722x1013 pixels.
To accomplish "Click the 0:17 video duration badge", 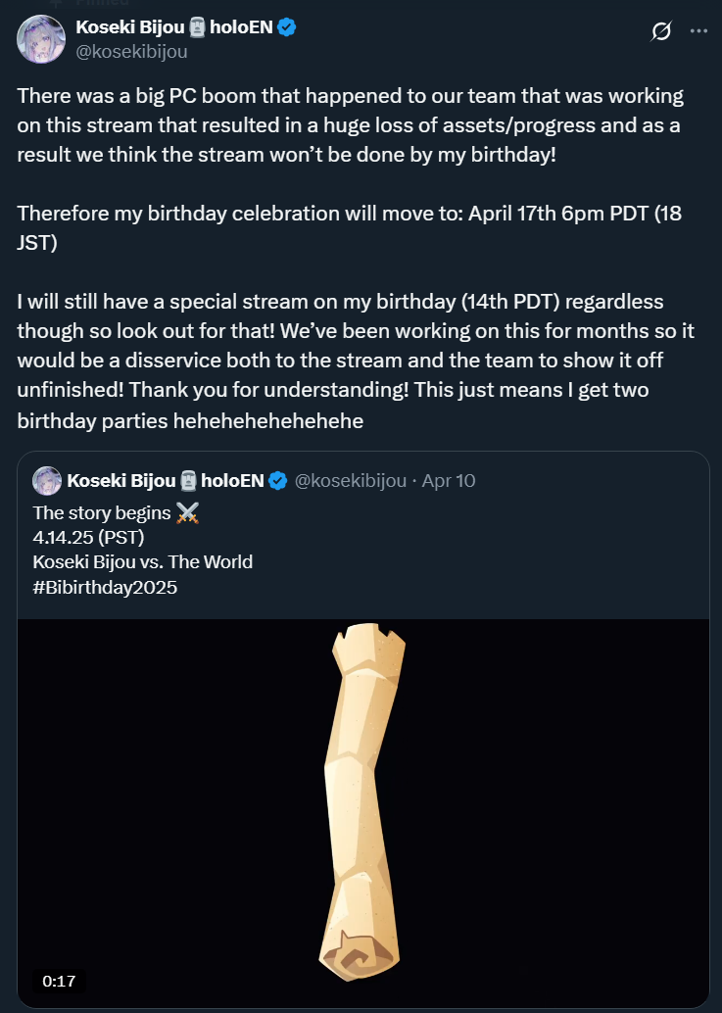I will 59,980.
